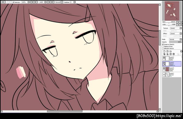Click the Transfer Down layer icon

click(x=164, y=54)
